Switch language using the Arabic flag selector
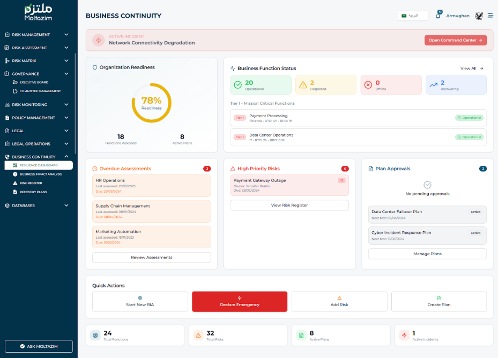Viewport: 498px width, 358px height. [x=413, y=16]
